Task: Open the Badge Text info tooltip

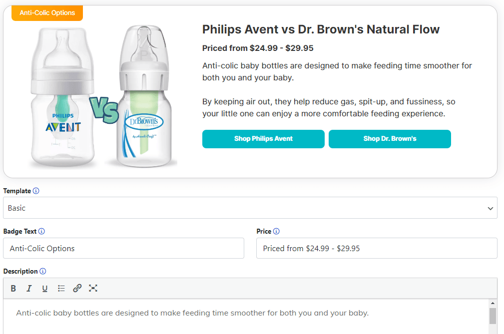Action: click(x=42, y=231)
